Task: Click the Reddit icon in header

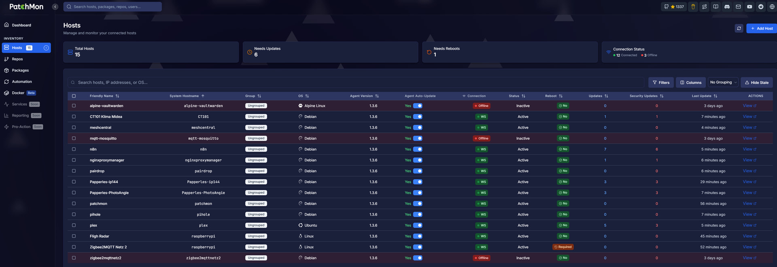Action: tap(761, 7)
